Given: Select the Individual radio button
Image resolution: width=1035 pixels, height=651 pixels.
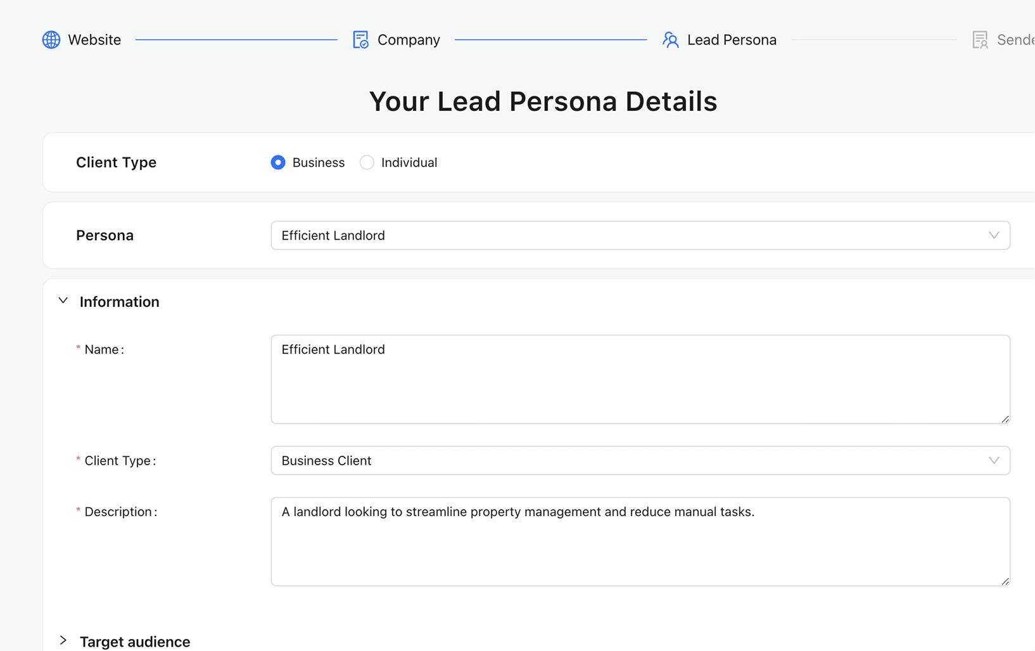Looking at the screenshot, I should tap(367, 163).
